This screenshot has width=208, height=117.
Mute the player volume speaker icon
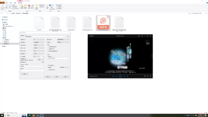(127, 76)
